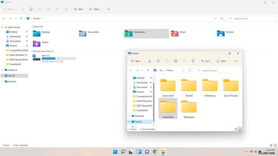The image size is (278, 156).
Task: Open the View dropdown in main window
Action: tap(95, 9)
